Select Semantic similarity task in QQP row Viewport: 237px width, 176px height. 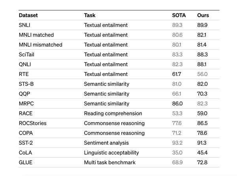tap(106, 94)
